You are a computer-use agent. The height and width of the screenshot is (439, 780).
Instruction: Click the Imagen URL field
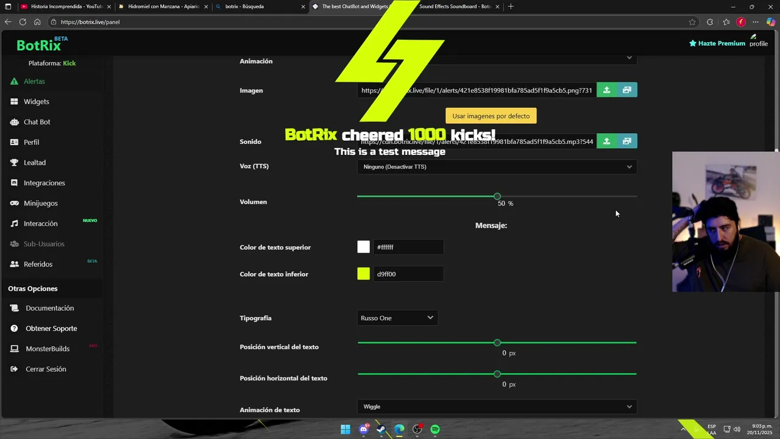[x=477, y=90]
